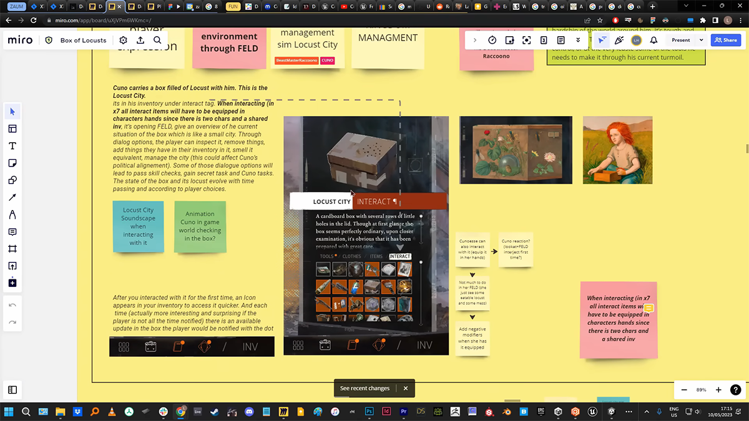Collapse the collaboration toolbar chevron

point(475,40)
